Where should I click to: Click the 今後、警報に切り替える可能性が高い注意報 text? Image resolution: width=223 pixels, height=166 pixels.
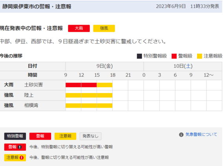pos(69,157)
